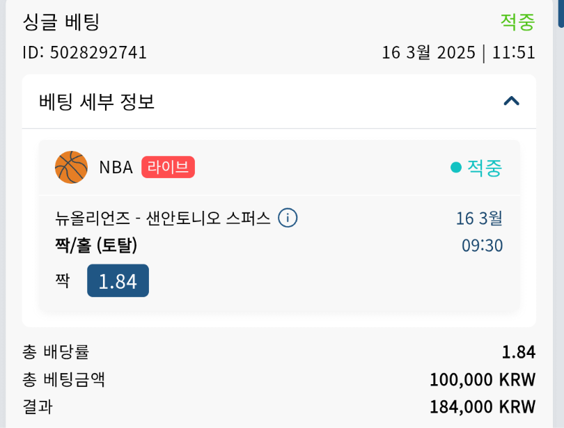The width and height of the screenshot is (564, 428).
Task: Click the 총 배당률 row label
Action: coord(56,352)
